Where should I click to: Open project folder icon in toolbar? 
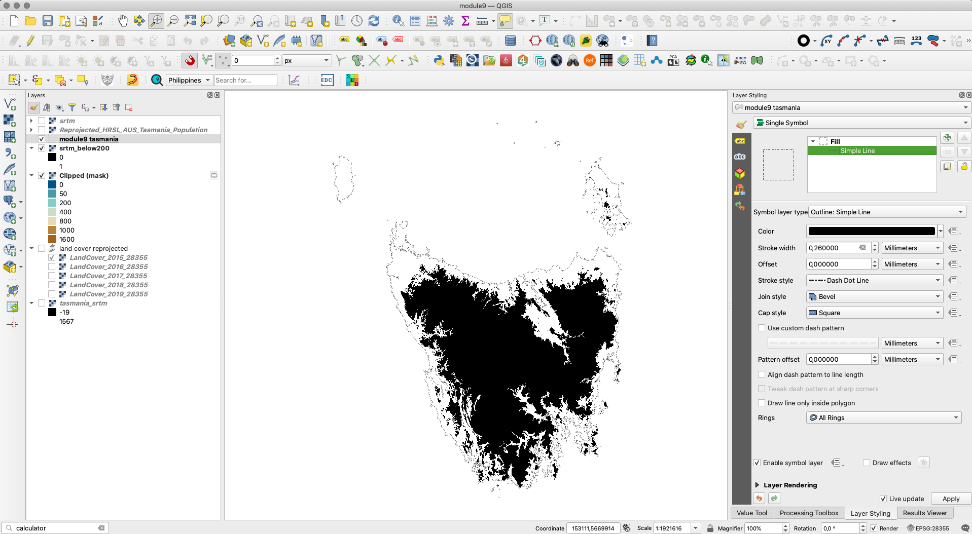(x=31, y=21)
